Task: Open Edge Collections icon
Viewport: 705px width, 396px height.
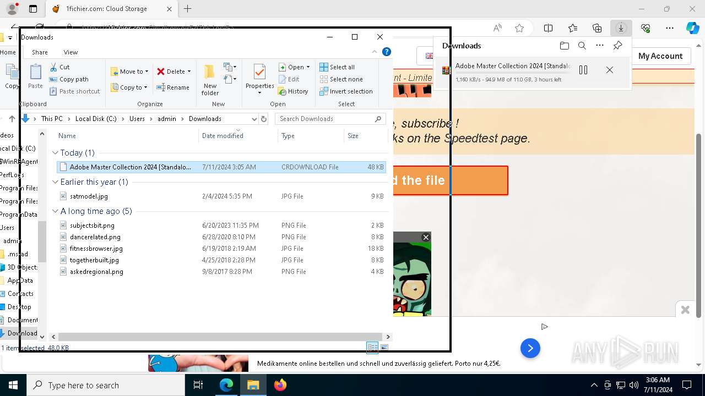Action: 597,28
